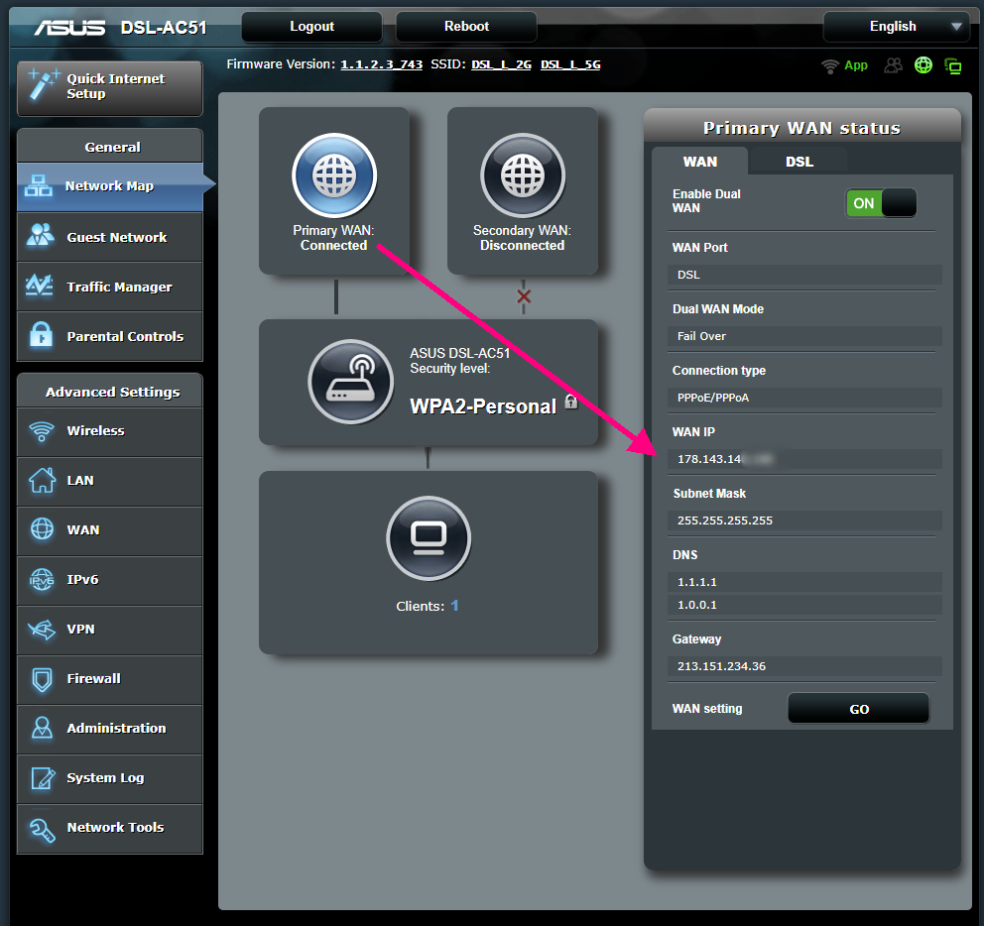The height and width of the screenshot is (926, 984).
Task: Click the green App label
Action: click(x=856, y=65)
